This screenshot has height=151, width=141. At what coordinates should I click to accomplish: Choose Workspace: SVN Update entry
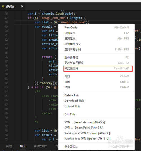coord(96,139)
